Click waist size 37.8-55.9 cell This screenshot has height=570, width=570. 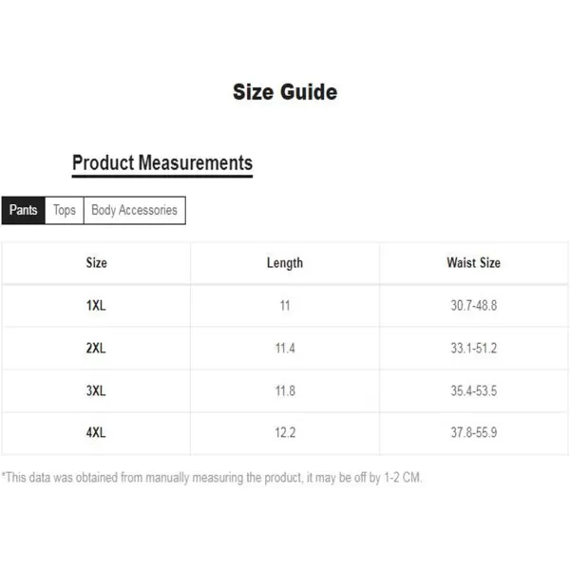coord(474,433)
